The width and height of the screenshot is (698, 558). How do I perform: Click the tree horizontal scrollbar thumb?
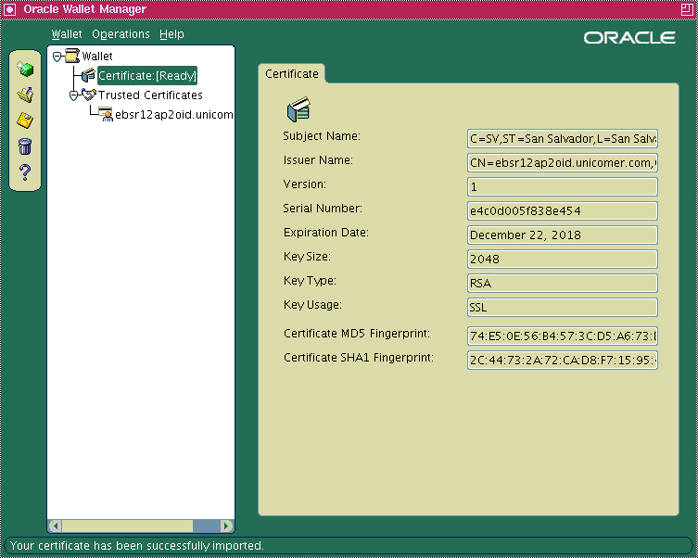pos(127,526)
